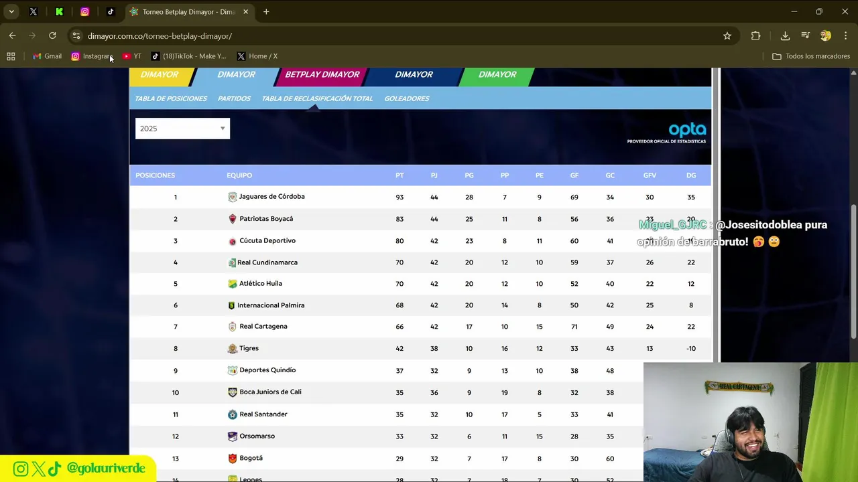This screenshot has height=482, width=858.
Task: Expand the tab search dropdown arrow
Action: pyautogui.click(x=11, y=11)
